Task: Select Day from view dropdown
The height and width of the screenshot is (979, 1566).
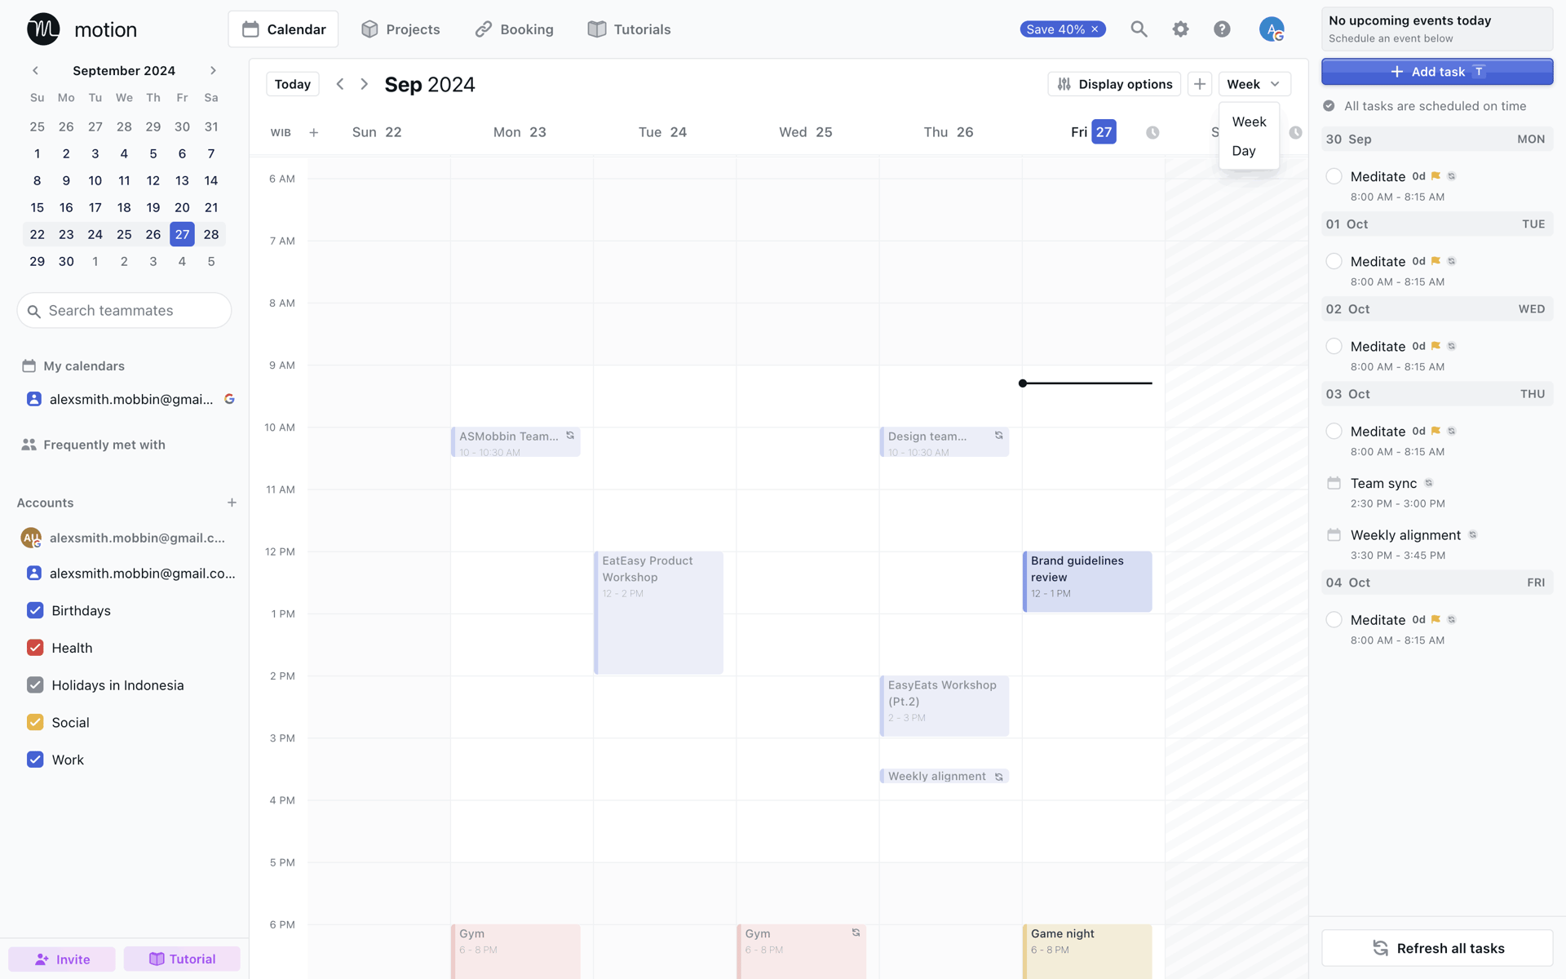Action: pos(1249,151)
